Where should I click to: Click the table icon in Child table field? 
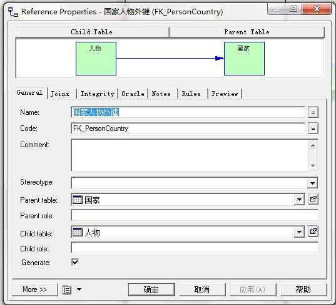click(78, 232)
